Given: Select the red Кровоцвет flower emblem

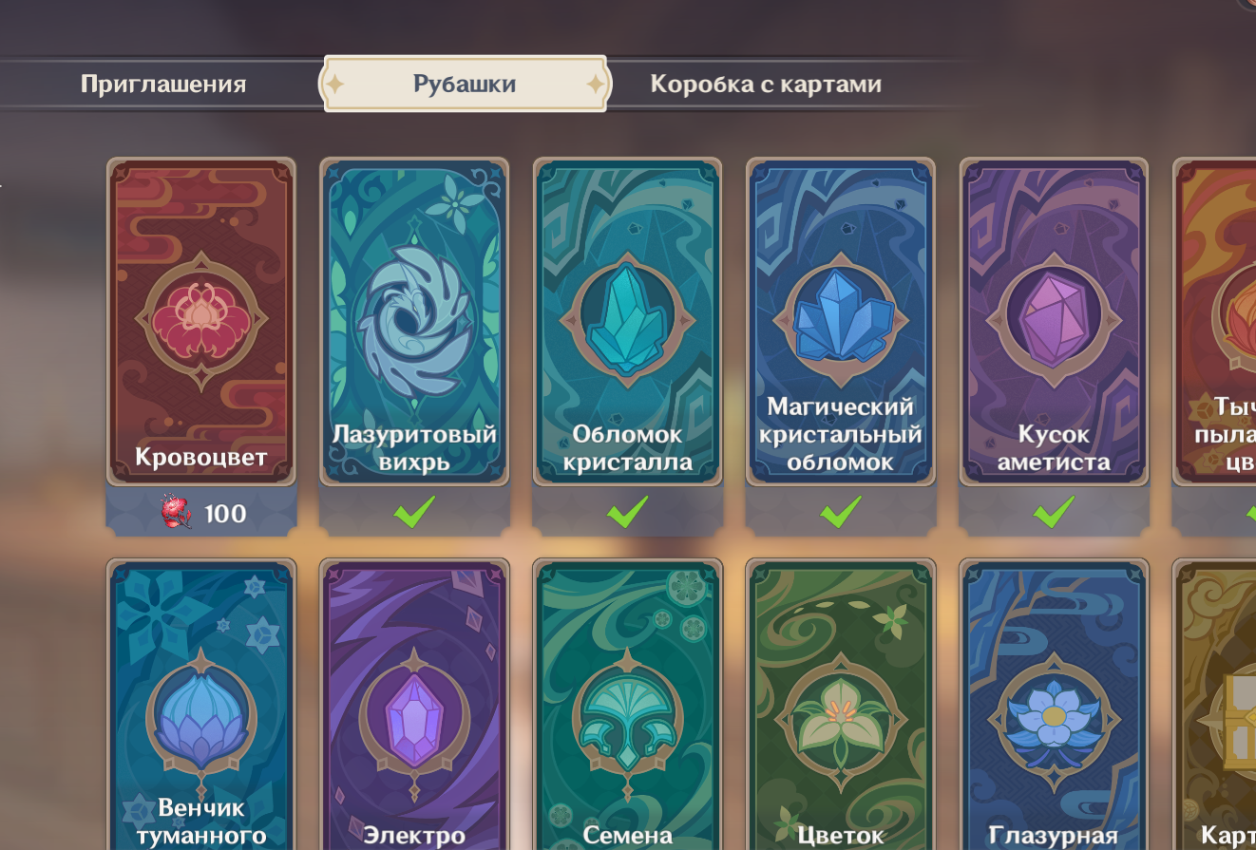Looking at the screenshot, I should [x=200, y=321].
